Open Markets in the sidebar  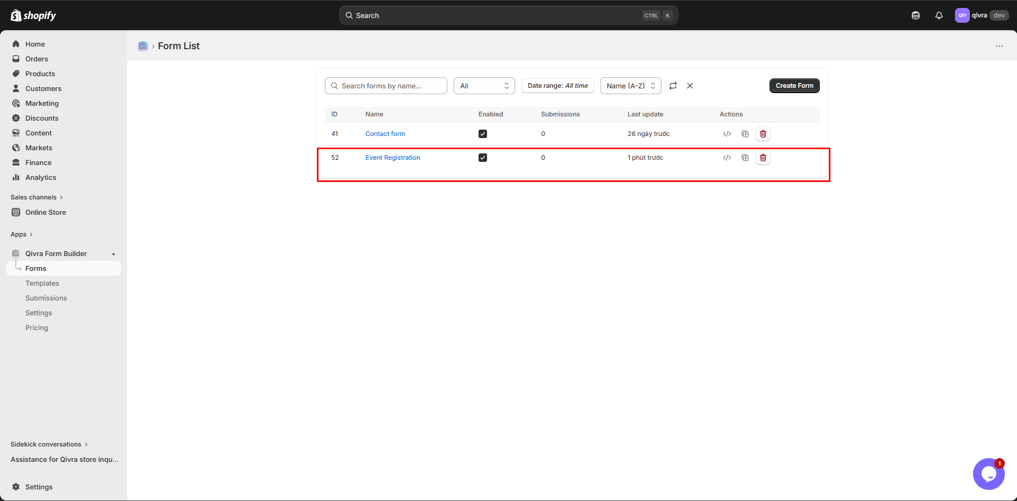39,148
